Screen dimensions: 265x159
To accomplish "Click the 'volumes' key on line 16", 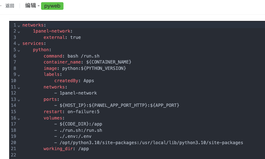I will 53,118.
